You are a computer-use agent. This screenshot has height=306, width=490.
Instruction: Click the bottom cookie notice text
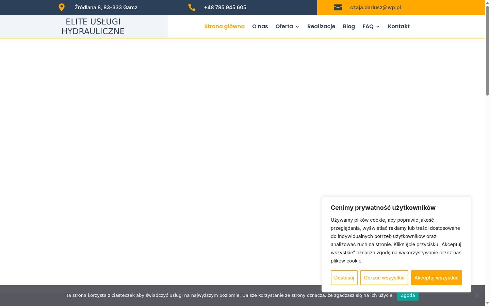[230, 295]
